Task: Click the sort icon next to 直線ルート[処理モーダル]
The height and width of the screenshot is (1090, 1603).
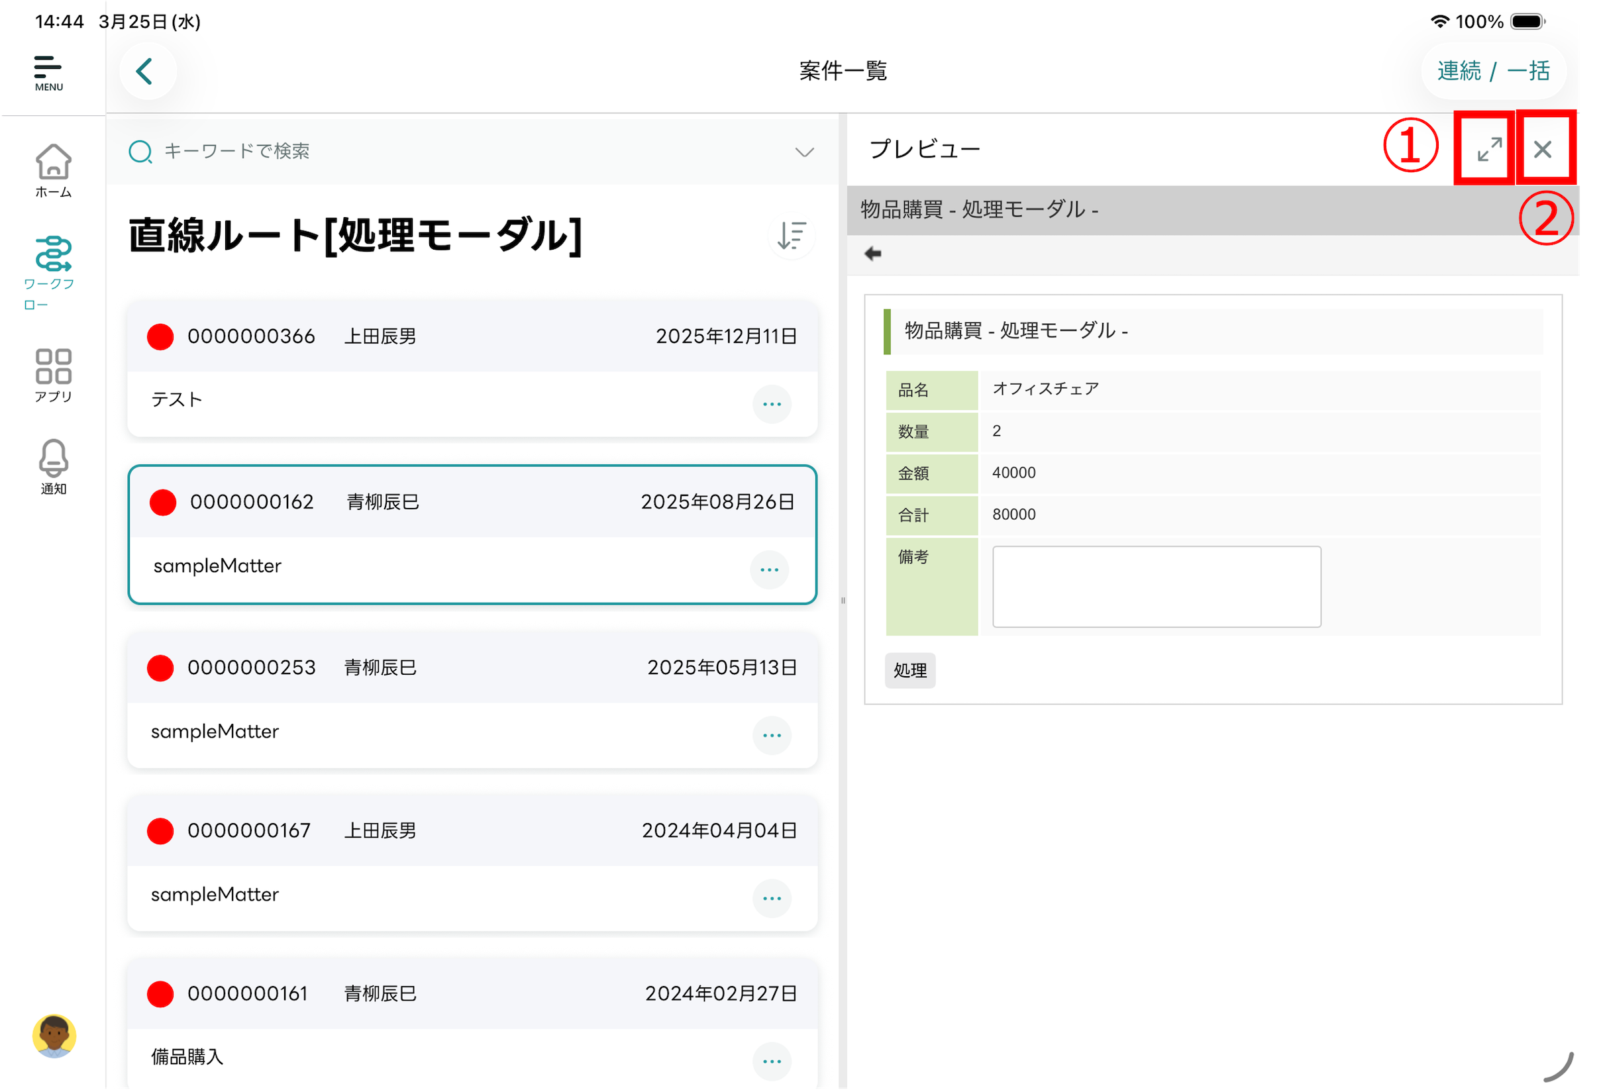Action: [790, 236]
